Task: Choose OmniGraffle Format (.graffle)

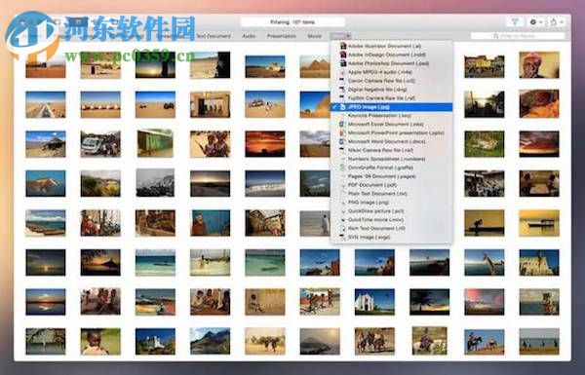Action: pos(391,168)
